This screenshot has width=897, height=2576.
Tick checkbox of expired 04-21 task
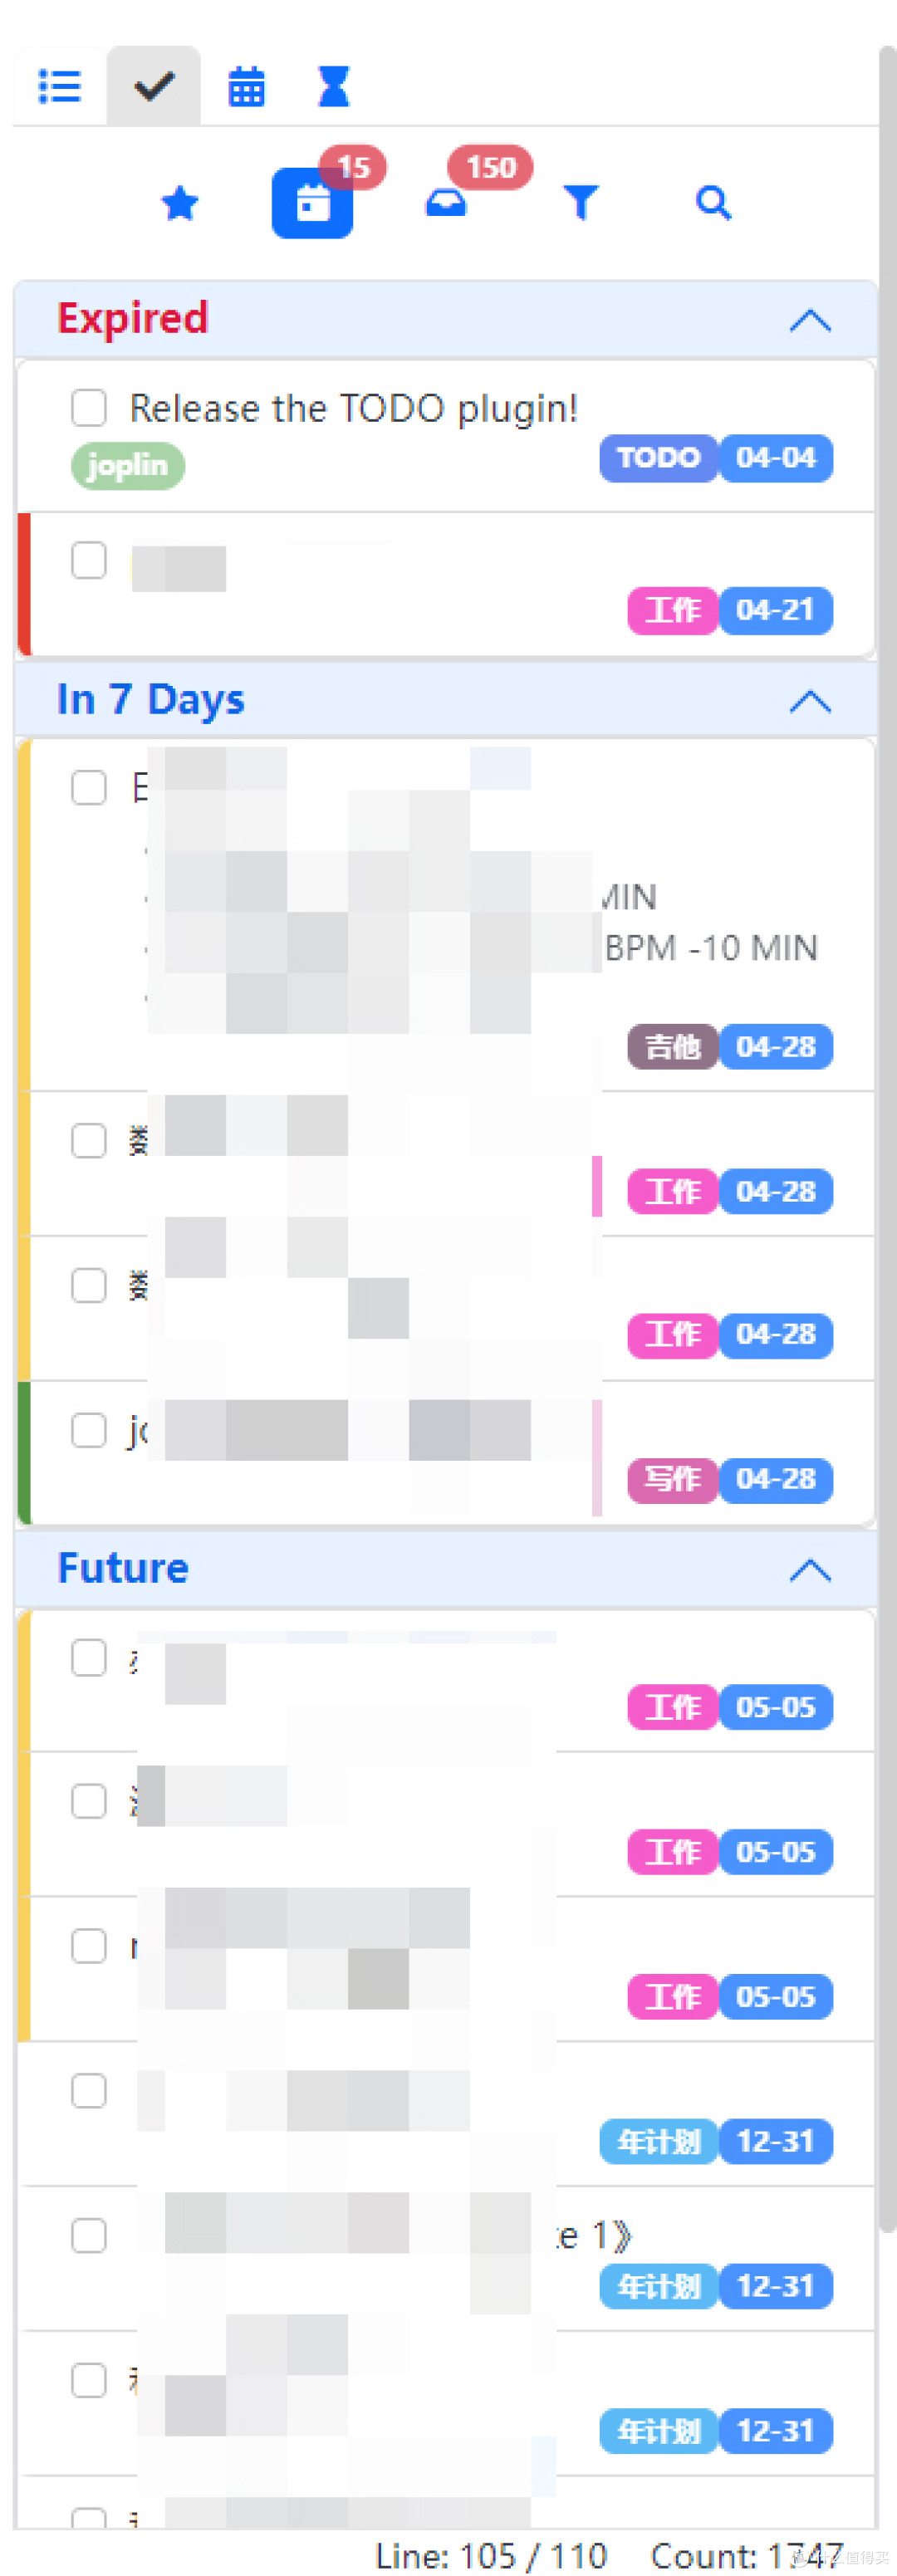click(x=89, y=560)
